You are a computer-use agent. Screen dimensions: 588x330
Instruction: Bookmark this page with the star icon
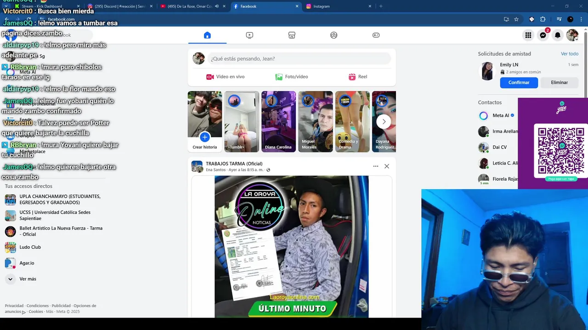(x=516, y=19)
